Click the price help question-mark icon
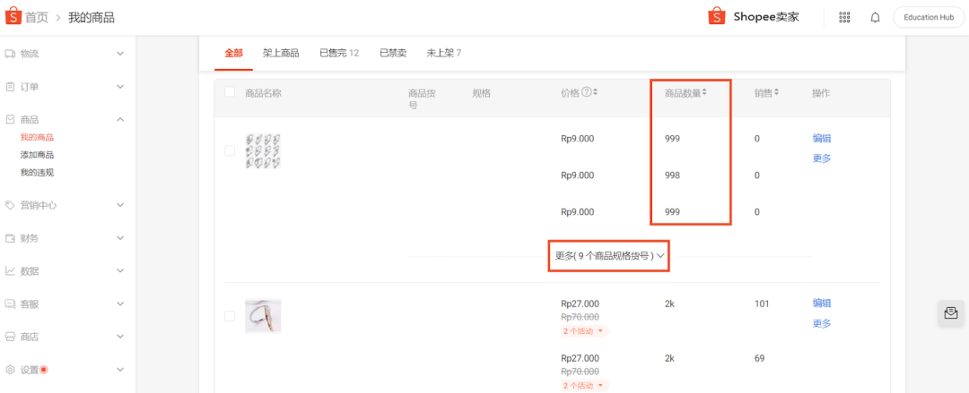 (587, 92)
